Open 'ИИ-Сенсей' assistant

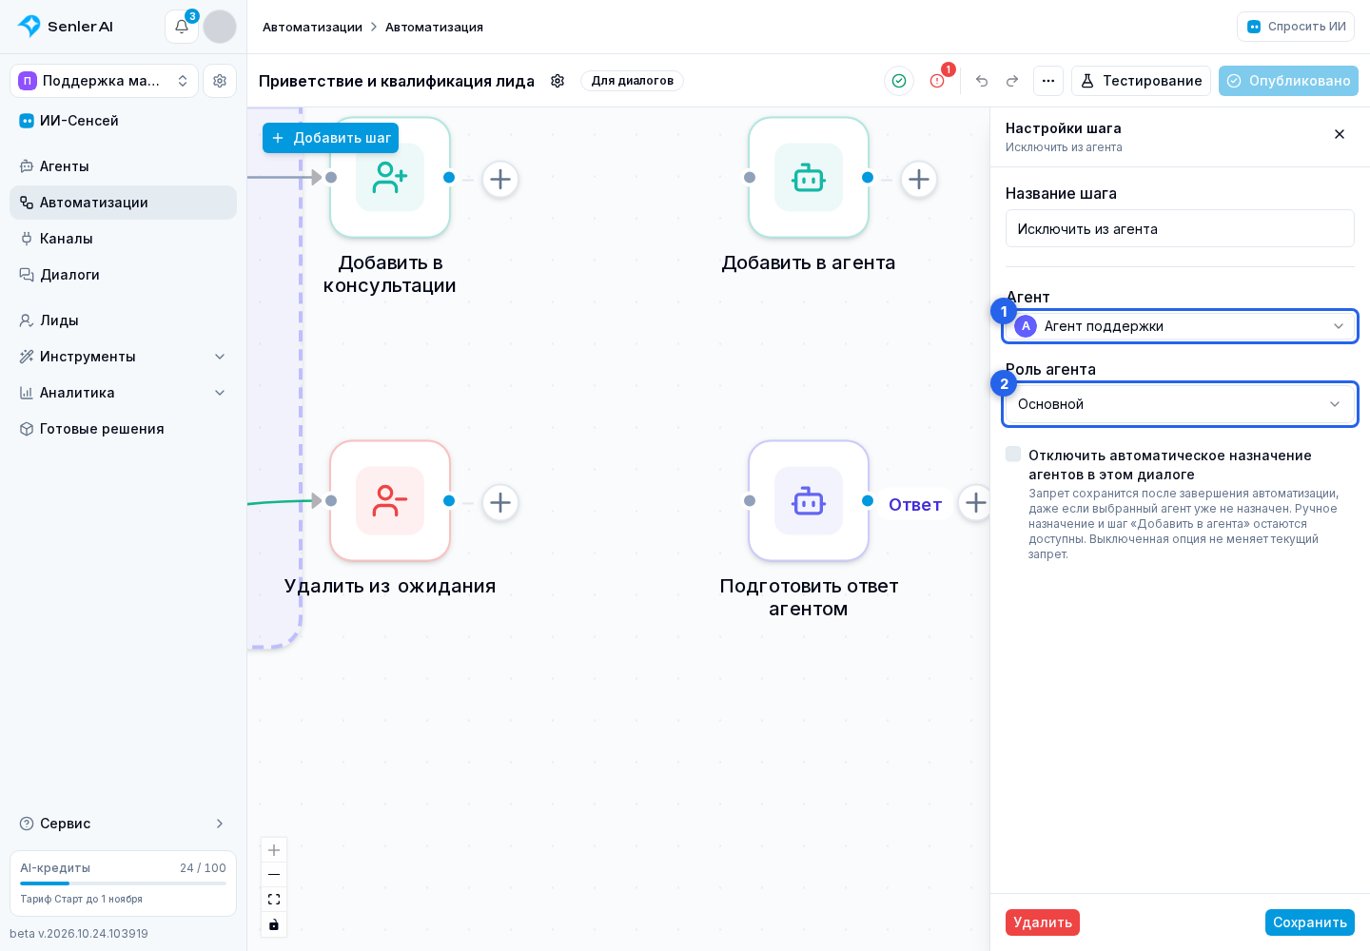pos(124,121)
